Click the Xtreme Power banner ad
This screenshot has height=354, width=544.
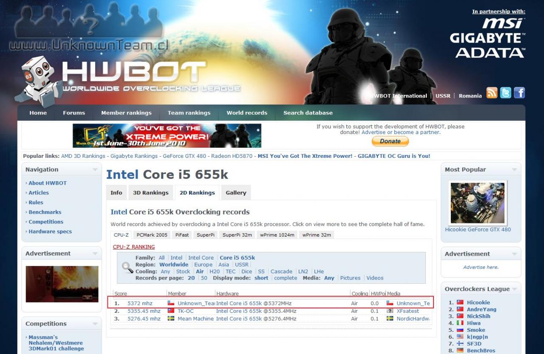pyautogui.click(x=167, y=136)
